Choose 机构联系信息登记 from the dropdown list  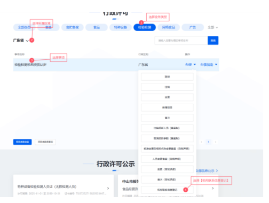[167, 190]
